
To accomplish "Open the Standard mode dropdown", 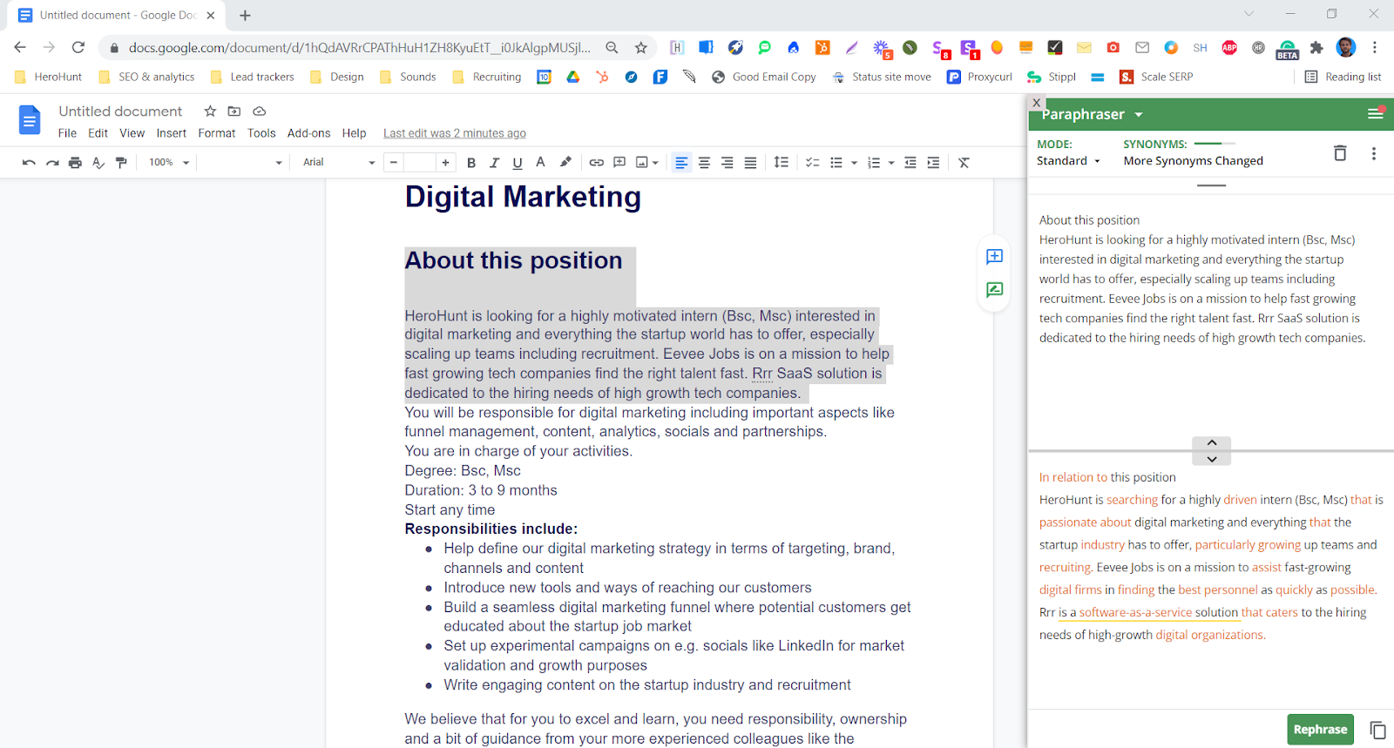I will pos(1068,161).
